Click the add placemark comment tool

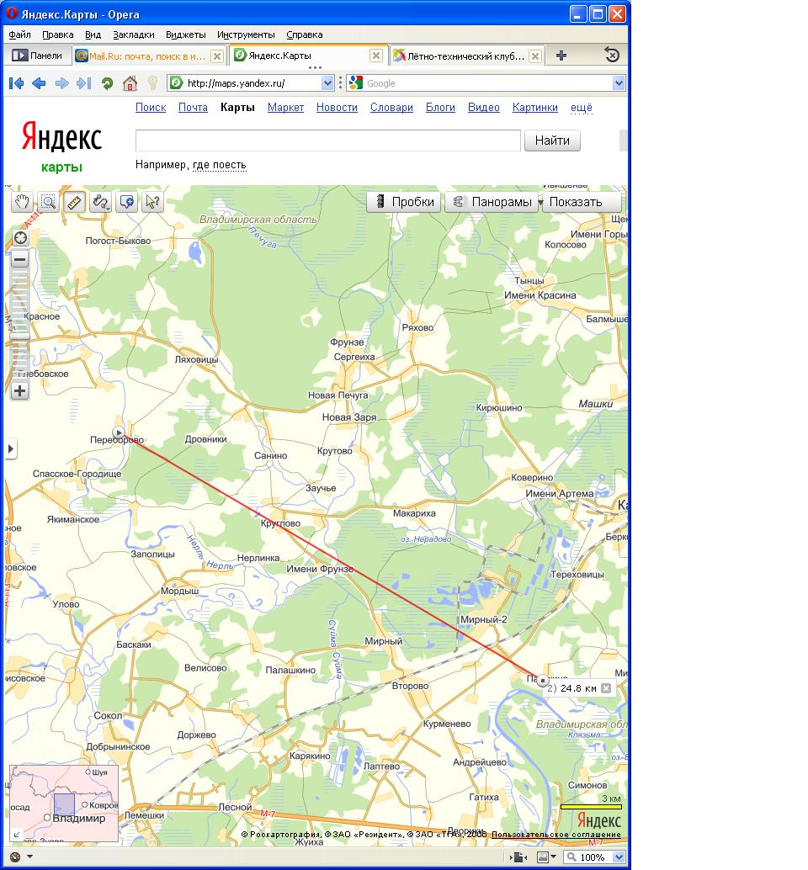point(126,202)
